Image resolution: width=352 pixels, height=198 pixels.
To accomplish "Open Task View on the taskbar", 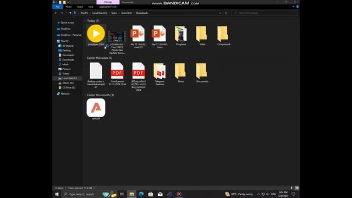I will [122, 194].
